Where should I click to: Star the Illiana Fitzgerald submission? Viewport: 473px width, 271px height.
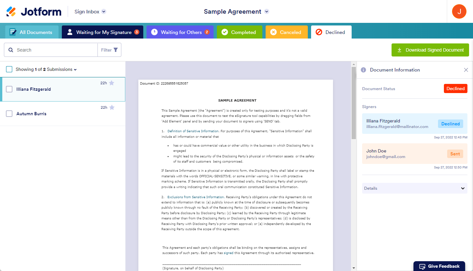click(112, 83)
